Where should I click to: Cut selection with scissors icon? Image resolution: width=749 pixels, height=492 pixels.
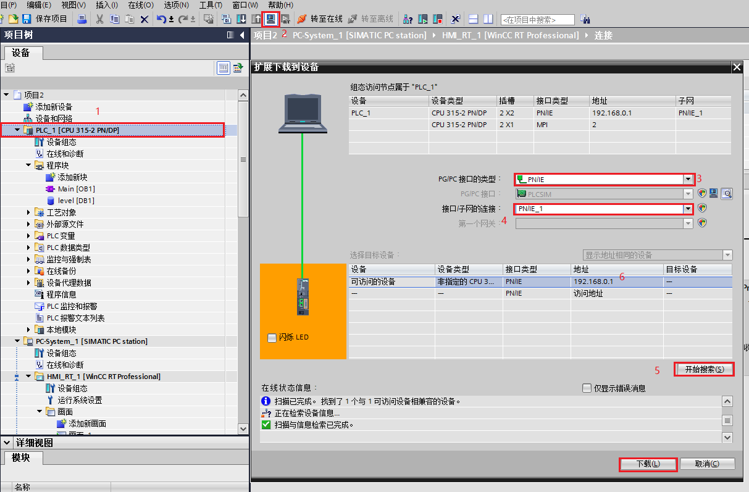click(x=99, y=19)
